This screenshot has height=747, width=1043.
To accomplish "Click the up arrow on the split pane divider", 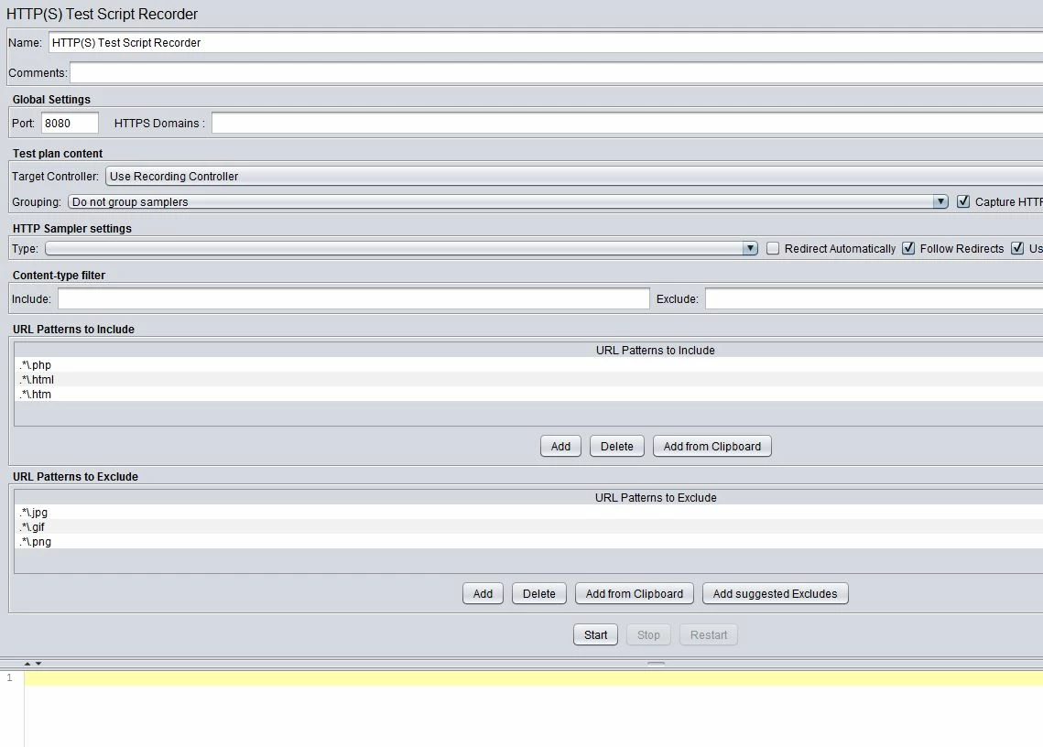I will [27, 663].
